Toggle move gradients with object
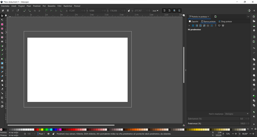257x137 pixels. (174, 11)
